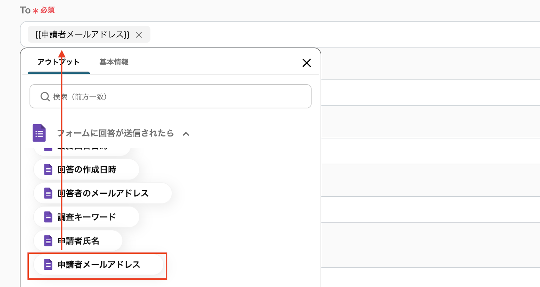Click the form icon on 回答の作成日時
Image resolution: width=540 pixels, height=287 pixels.
[48, 169]
